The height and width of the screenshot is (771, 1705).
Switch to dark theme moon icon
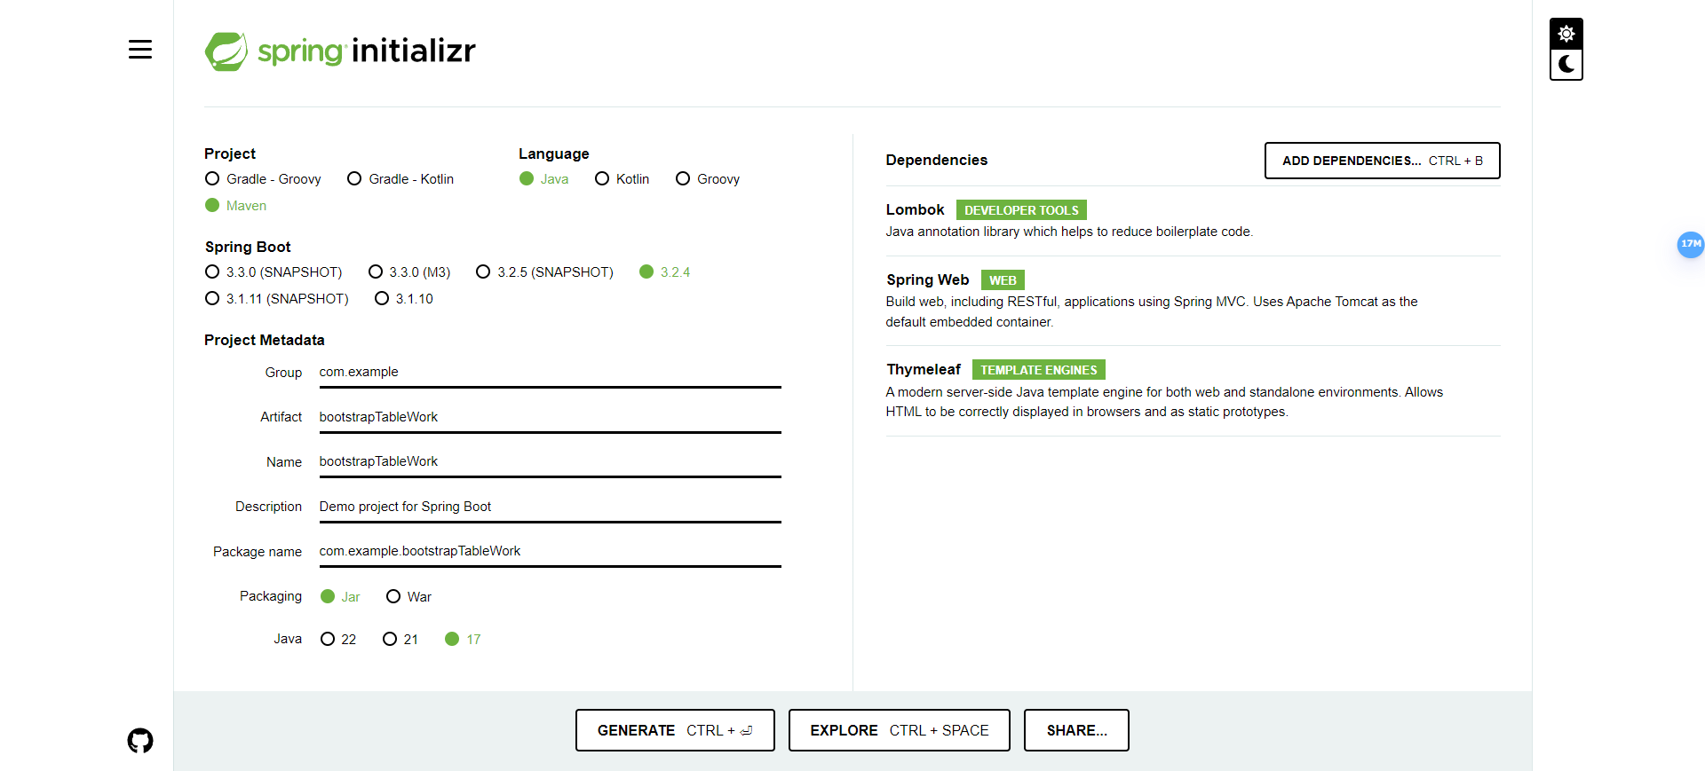[1566, 65]
